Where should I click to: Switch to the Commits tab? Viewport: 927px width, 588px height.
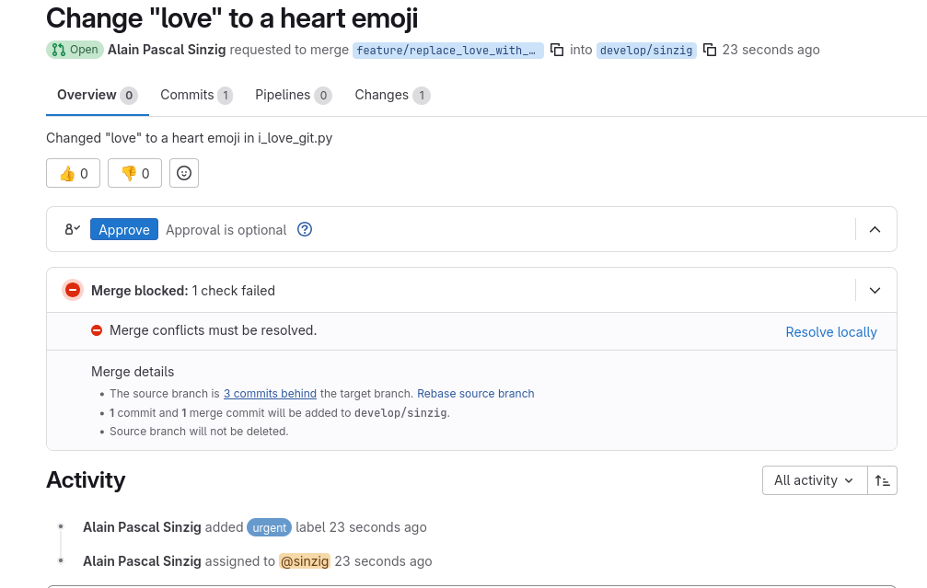pyautogui.click(x=195, y=95)
